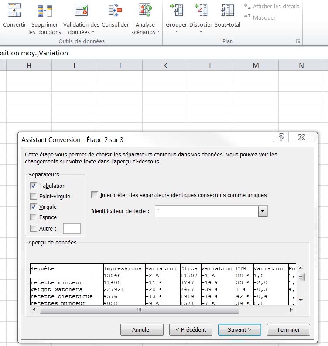Select column K header
Screen dimensions: 328x346
165,65
